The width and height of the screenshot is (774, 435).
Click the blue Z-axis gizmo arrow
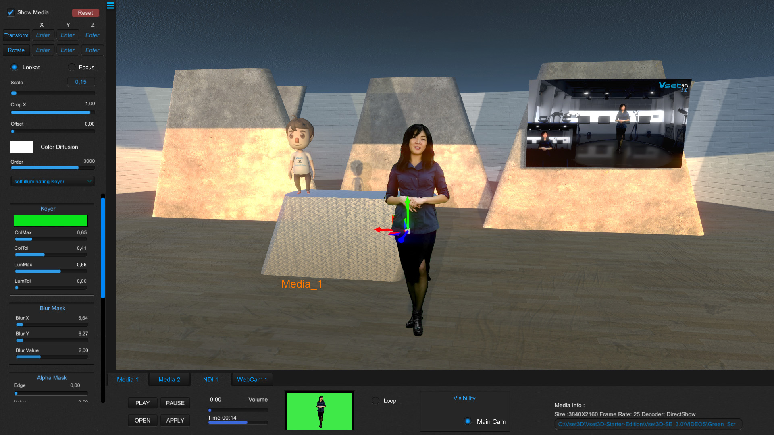(402, 238)
